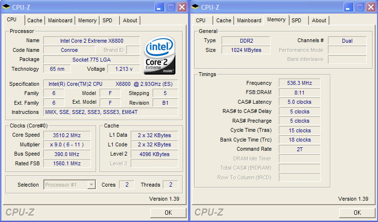
Task: Click the Revision value B1
Action: [x=165, y=103]
